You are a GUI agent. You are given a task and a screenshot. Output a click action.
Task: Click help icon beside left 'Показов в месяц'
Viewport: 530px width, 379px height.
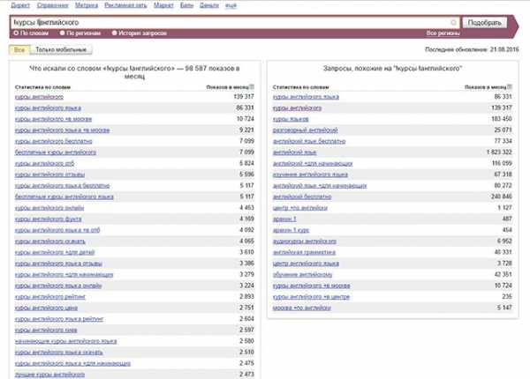252,88
